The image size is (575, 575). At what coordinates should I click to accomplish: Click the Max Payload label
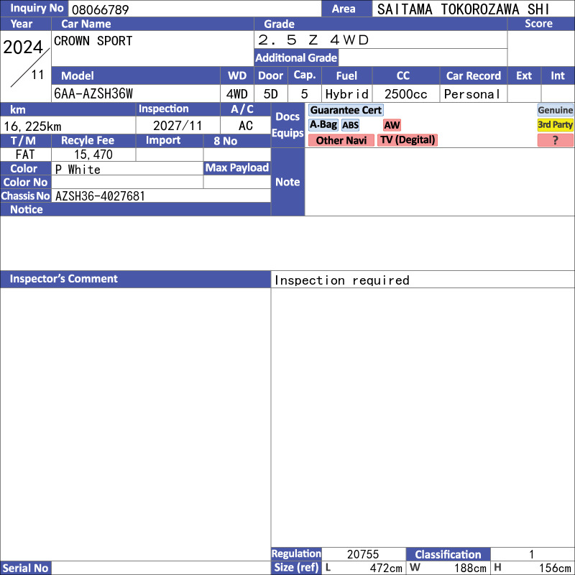237,168
